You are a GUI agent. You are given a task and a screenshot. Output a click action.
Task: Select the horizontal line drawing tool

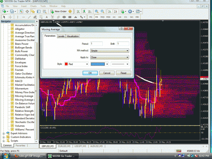pos(23,17)
